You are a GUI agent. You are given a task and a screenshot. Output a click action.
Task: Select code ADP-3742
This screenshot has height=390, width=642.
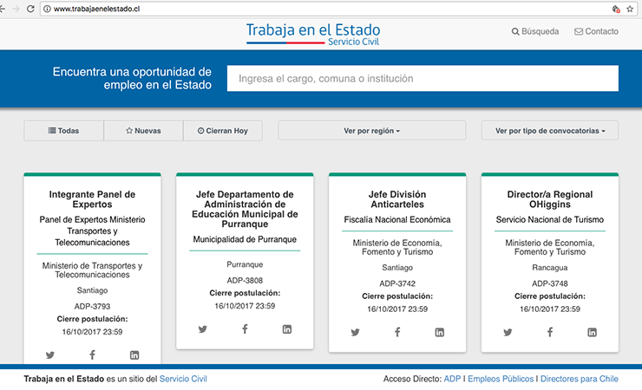click(397, 283)
